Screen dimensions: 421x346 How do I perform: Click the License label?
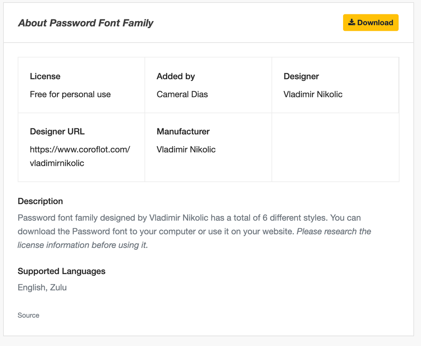(45, 76)
